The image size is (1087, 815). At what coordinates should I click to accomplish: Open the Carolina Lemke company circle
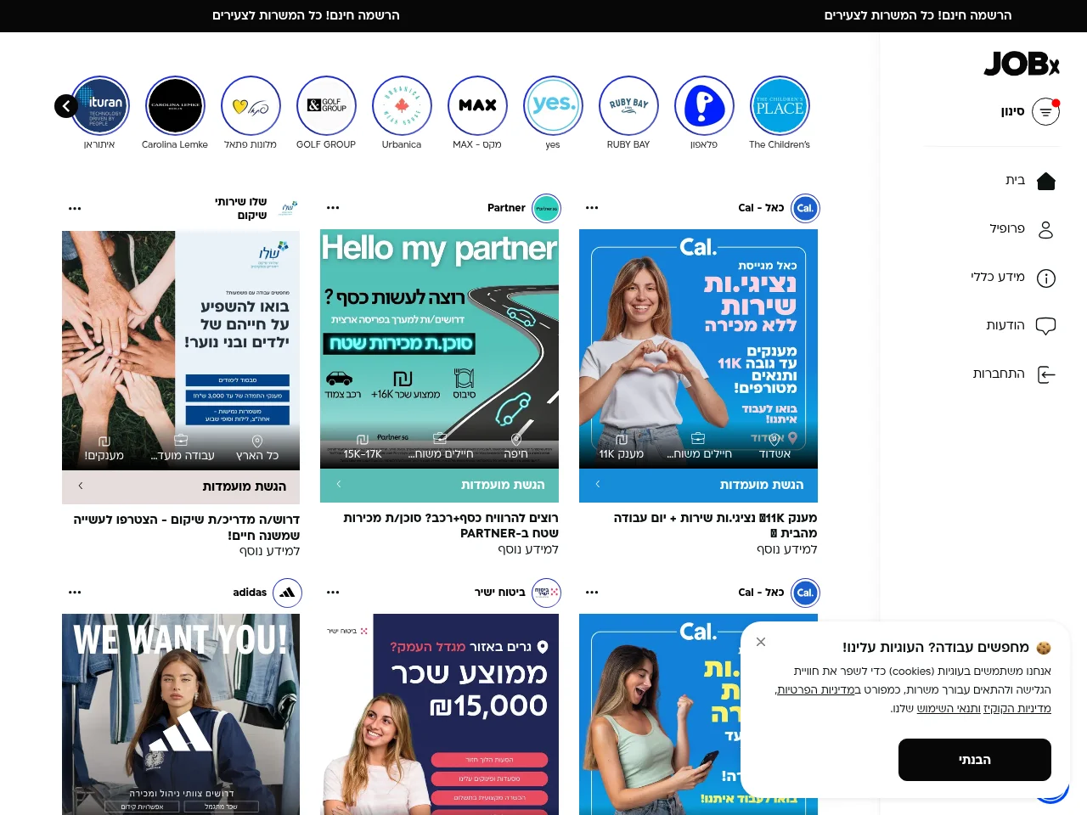click(x=175, y=106)
